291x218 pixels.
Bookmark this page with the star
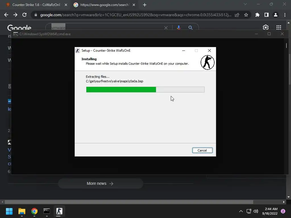click(246, 15)
